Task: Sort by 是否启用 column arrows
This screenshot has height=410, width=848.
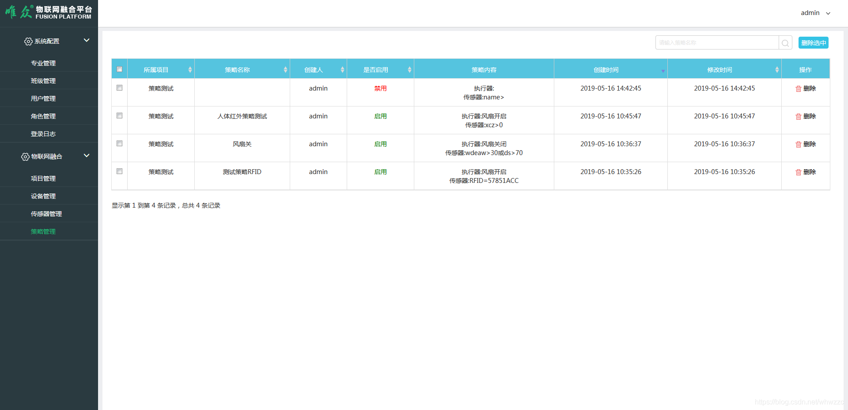Action: click(409, 70)
